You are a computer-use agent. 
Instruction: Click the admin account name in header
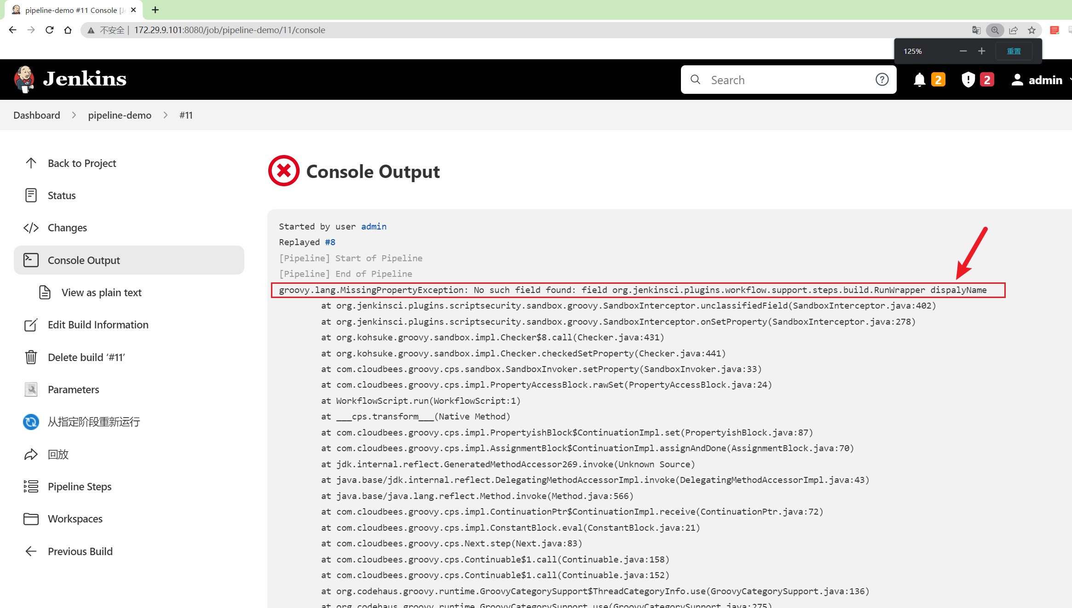pyautogui.click(x=1045, y=80)
